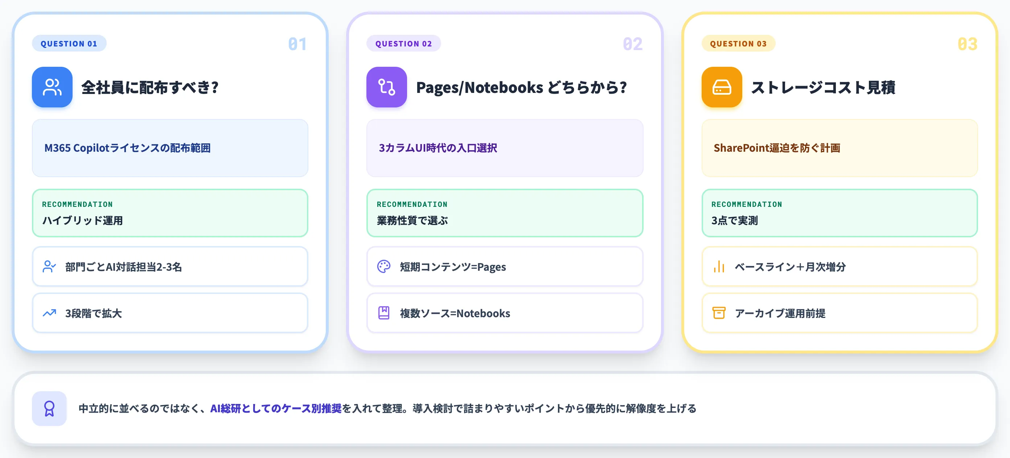This screenshot has height=458, width=1010.
Task: Select the 部門ごとAI対話担当2-3名 row
Action: click(x=170, y=267)
